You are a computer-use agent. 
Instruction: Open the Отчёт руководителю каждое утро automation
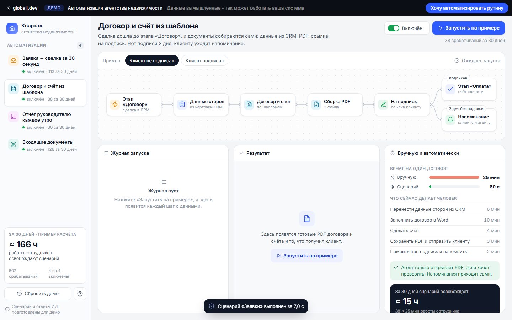(45, 121)
